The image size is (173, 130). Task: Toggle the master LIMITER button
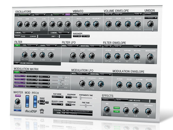(18, 96)
